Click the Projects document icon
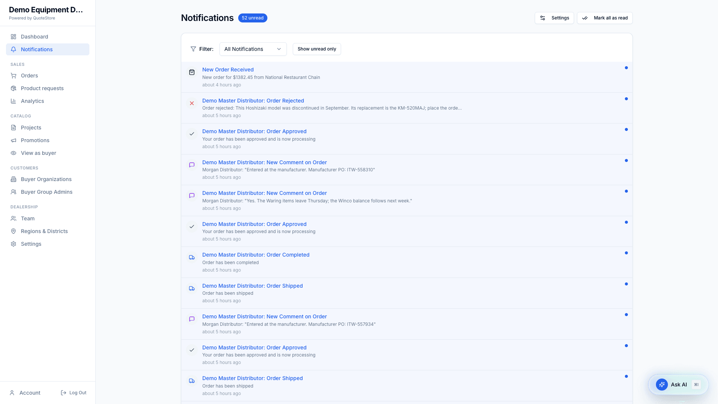 point(13,128)
